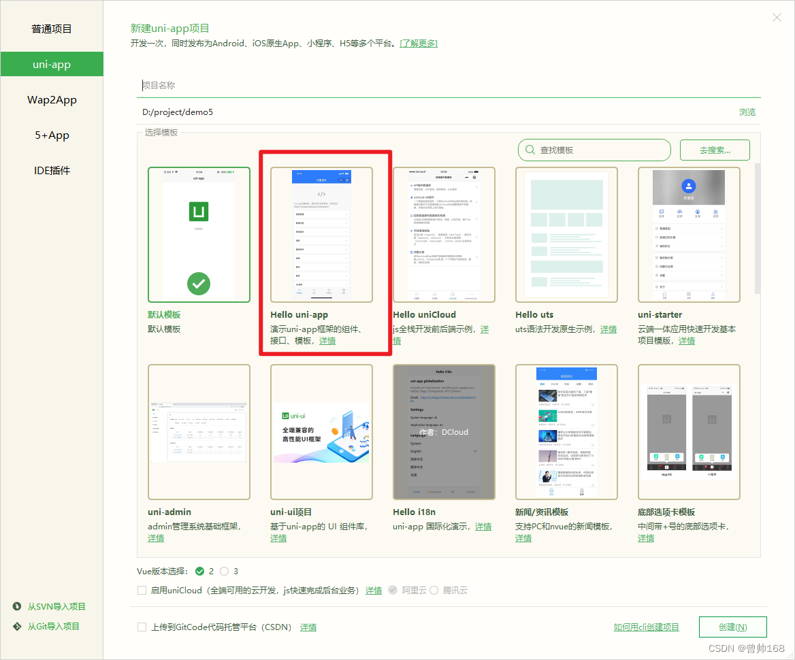Open the 了解更多 link
Screen dimensions: 795x660
click(418, 42)
